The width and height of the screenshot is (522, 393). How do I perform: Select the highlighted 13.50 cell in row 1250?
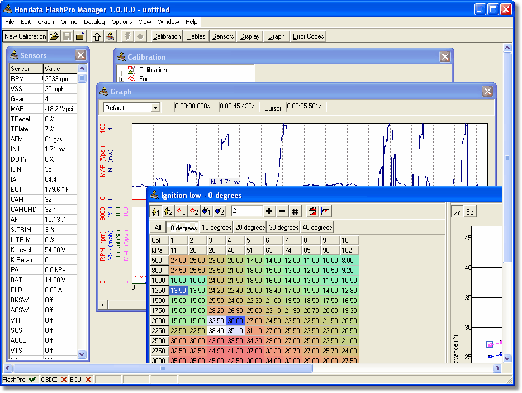click(x=178, y=291)
